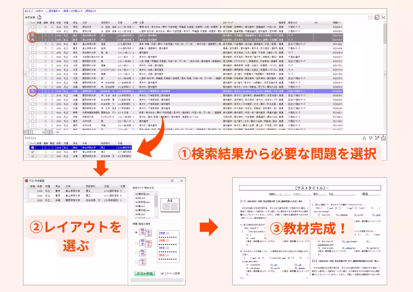Screen dimensions: 413x292
Task: Click the 大学 column header
Action: (85, 22)
